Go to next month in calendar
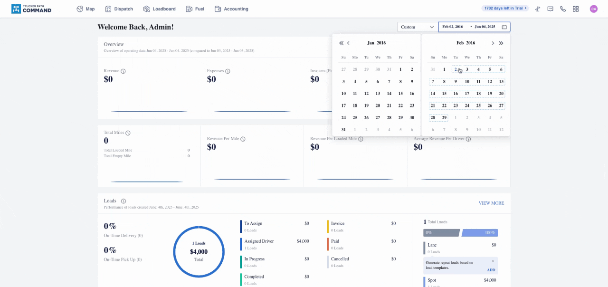The width and height of the screenshot is (608, 287). coord(493,43)
